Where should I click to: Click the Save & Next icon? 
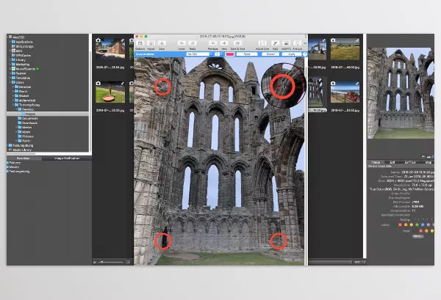pyautogui.click(x=237, y=44)
